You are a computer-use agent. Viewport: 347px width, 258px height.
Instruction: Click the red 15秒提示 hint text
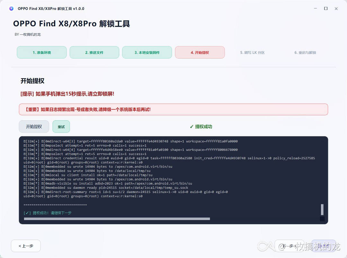67,94
